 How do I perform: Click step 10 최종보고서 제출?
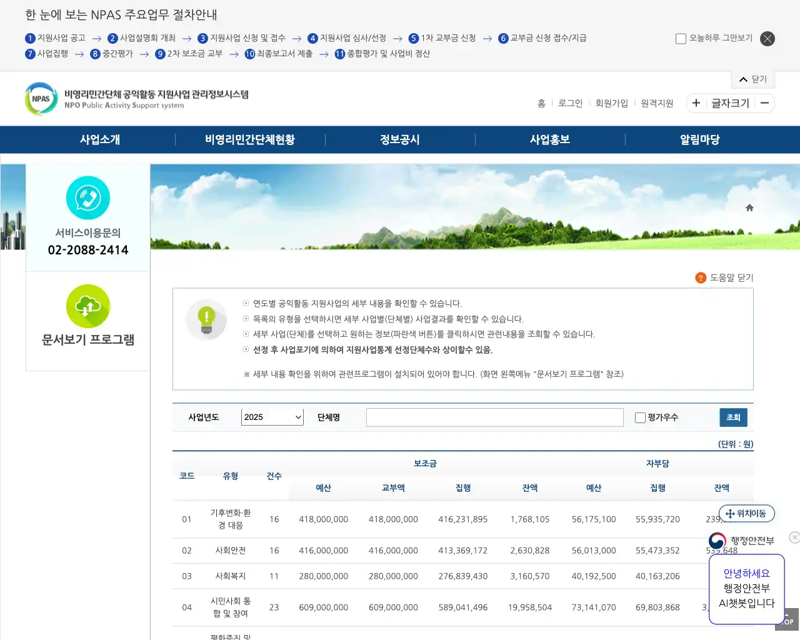278,54
